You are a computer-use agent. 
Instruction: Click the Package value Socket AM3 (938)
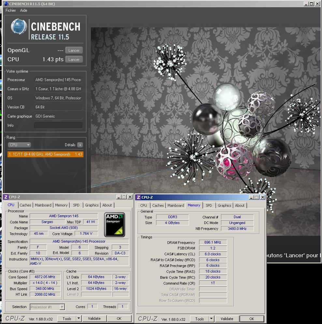(x=64, y=228)
